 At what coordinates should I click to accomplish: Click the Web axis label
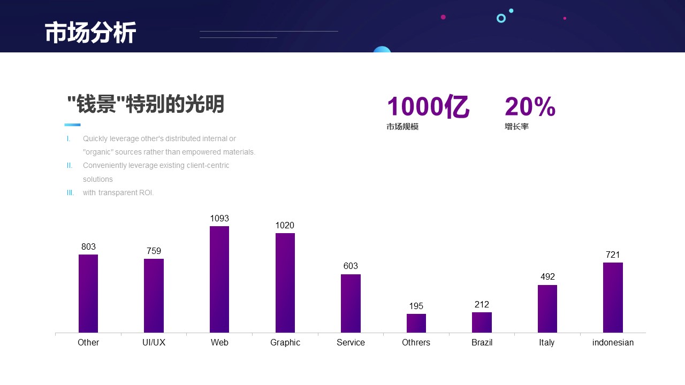coord(219,342)
